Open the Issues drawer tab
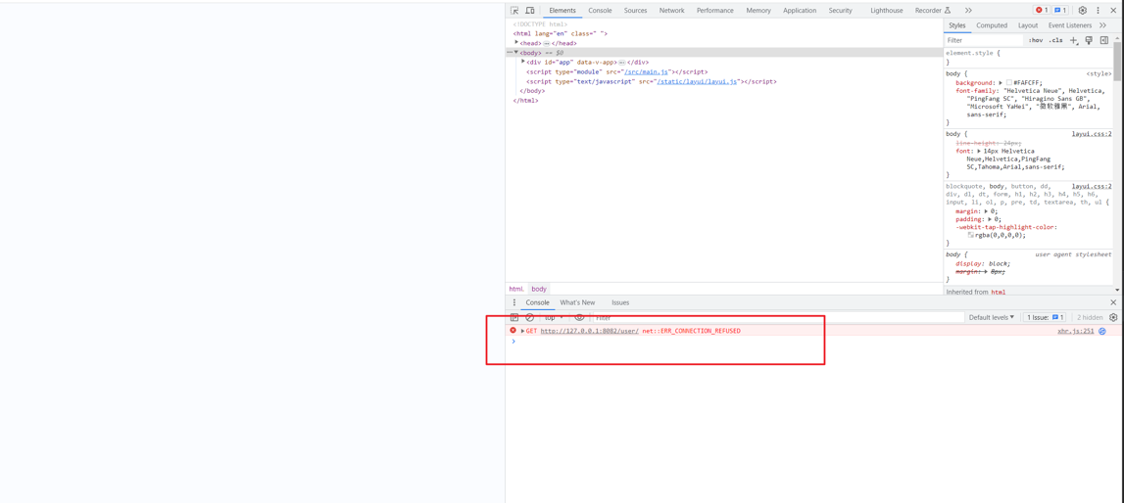 coord(620,302)
